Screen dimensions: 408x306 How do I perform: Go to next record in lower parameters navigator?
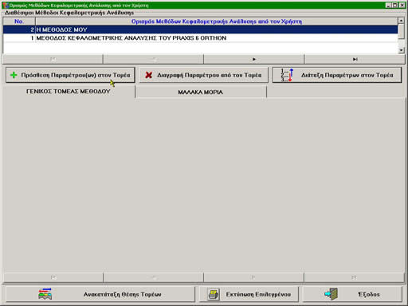click(x=254, y=277)
